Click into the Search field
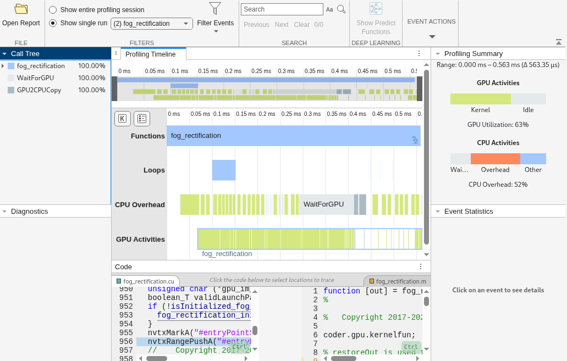 pos(282,9)
